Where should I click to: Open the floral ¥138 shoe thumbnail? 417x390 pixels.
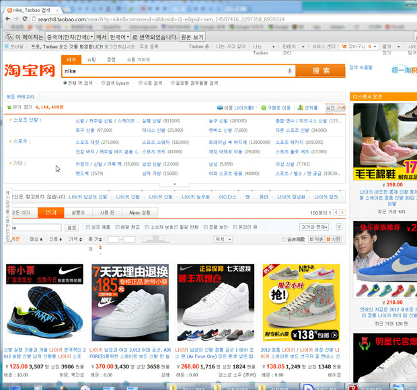pos(301,303)
